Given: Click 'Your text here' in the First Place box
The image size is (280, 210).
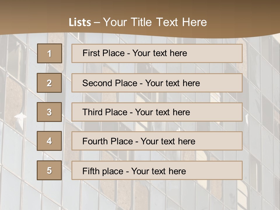Looking at the screenshot, I should point(160,53).
